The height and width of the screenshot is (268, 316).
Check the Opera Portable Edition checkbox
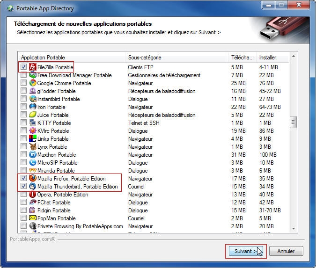pos(23,194)
